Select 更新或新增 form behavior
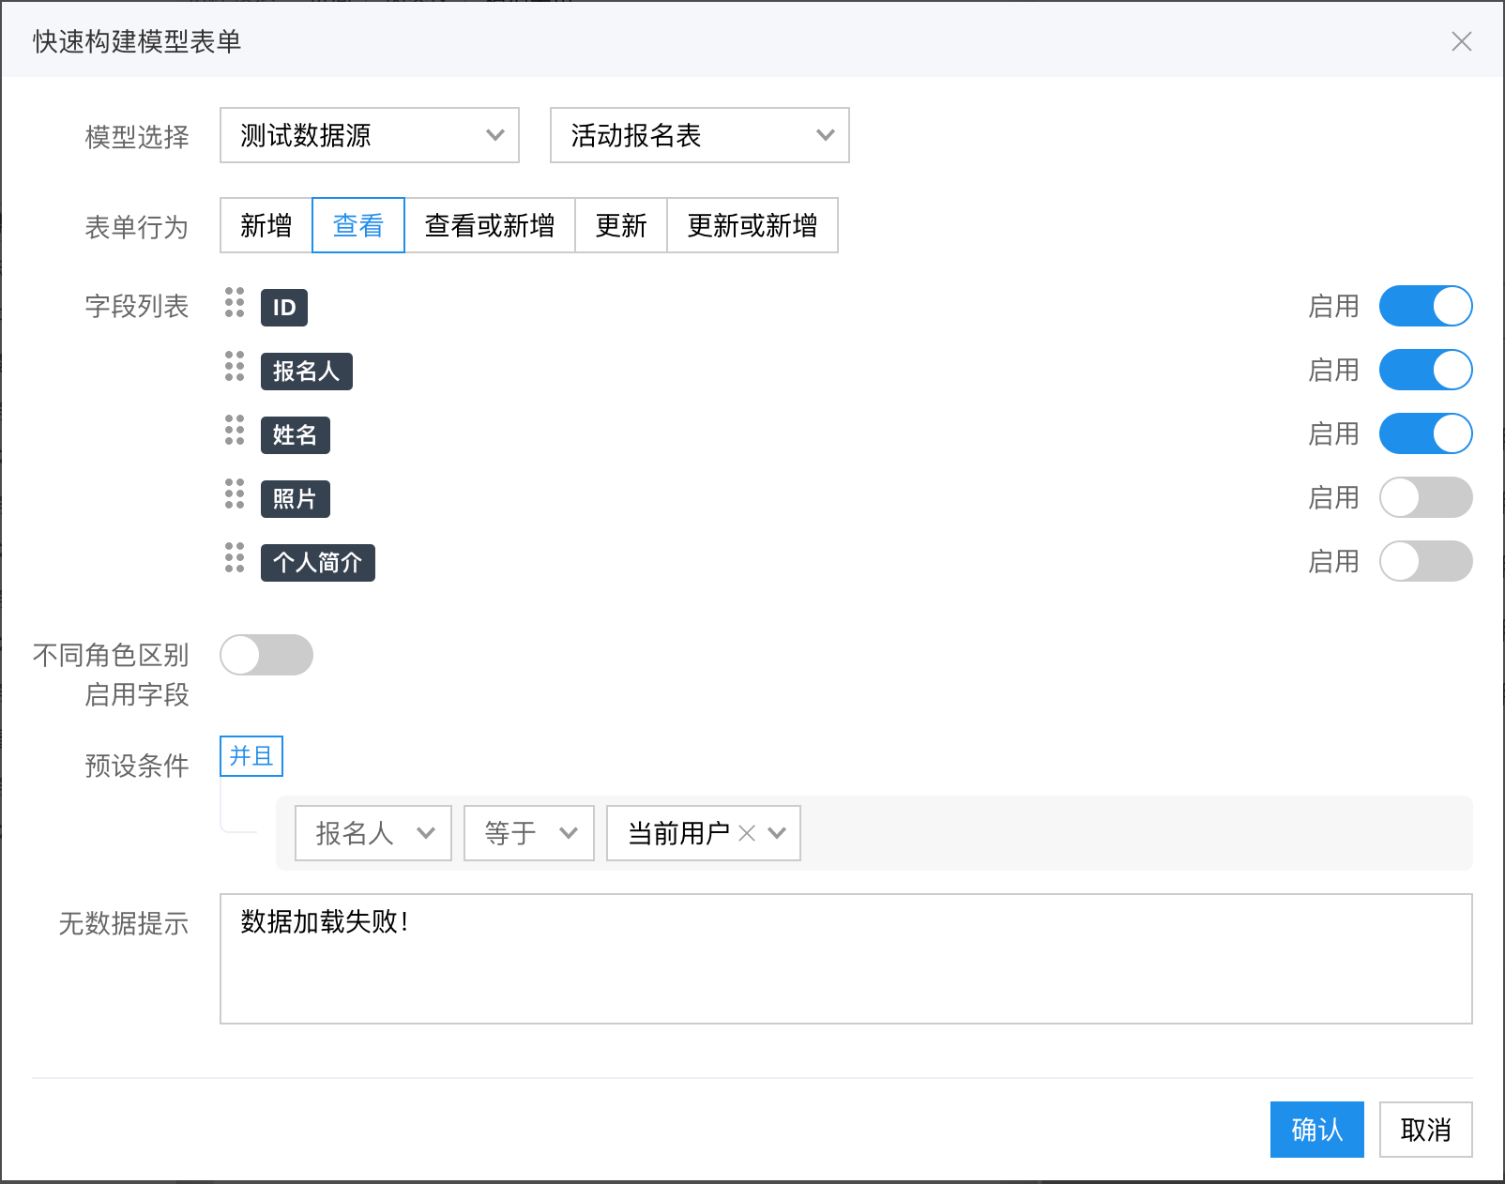 [752, 225]
